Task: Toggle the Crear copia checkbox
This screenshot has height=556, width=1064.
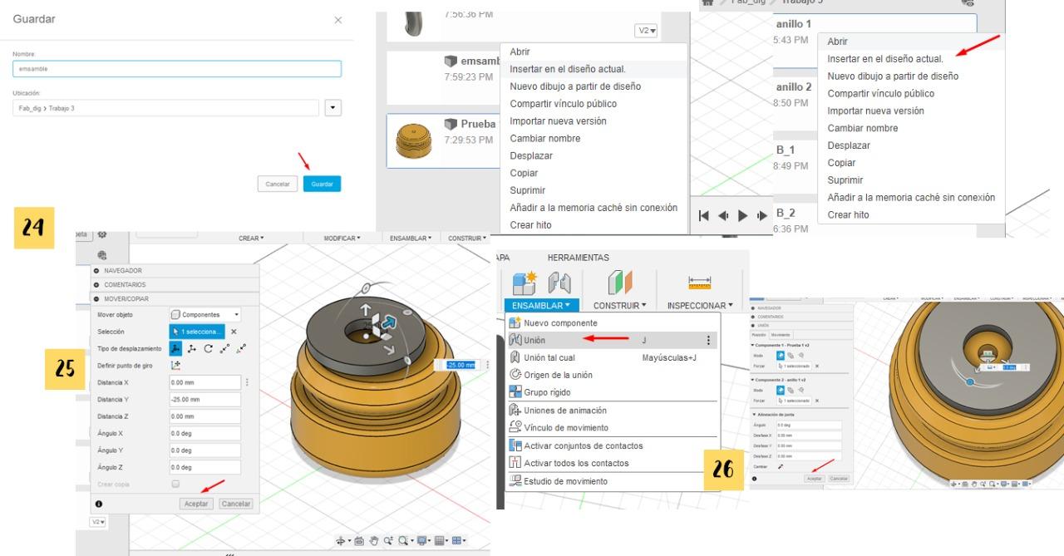Action: point(175,484)
